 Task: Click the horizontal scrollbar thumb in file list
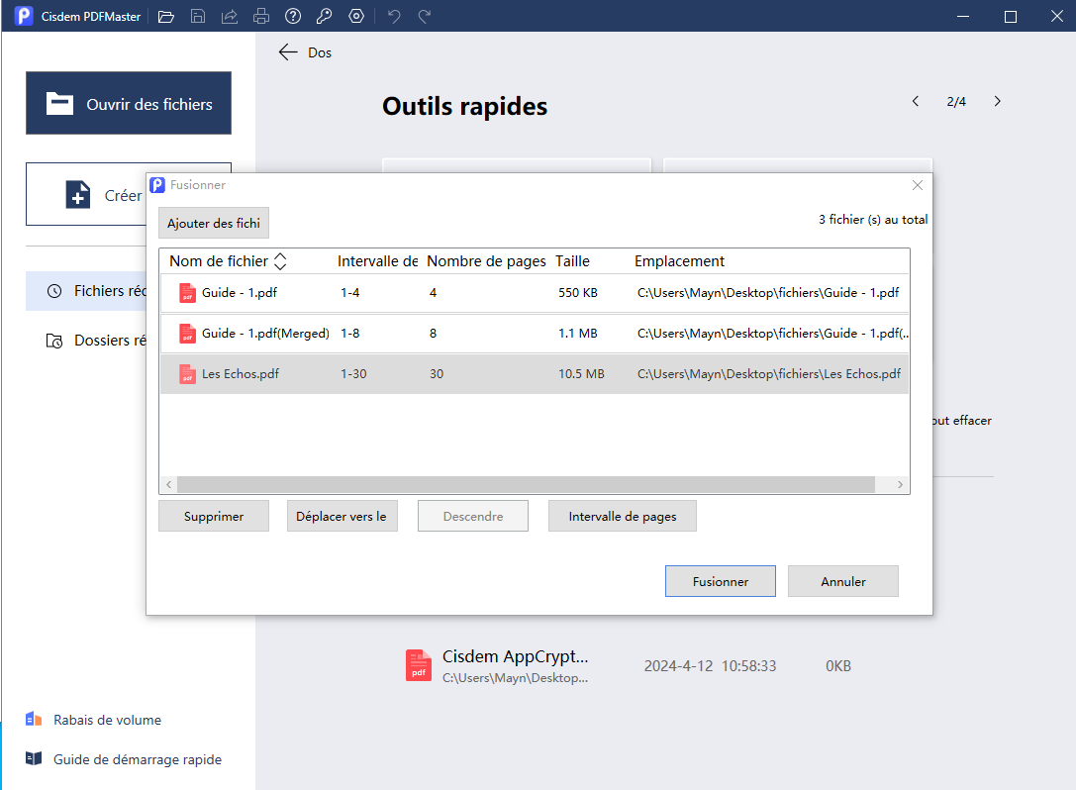click(526, 484)
